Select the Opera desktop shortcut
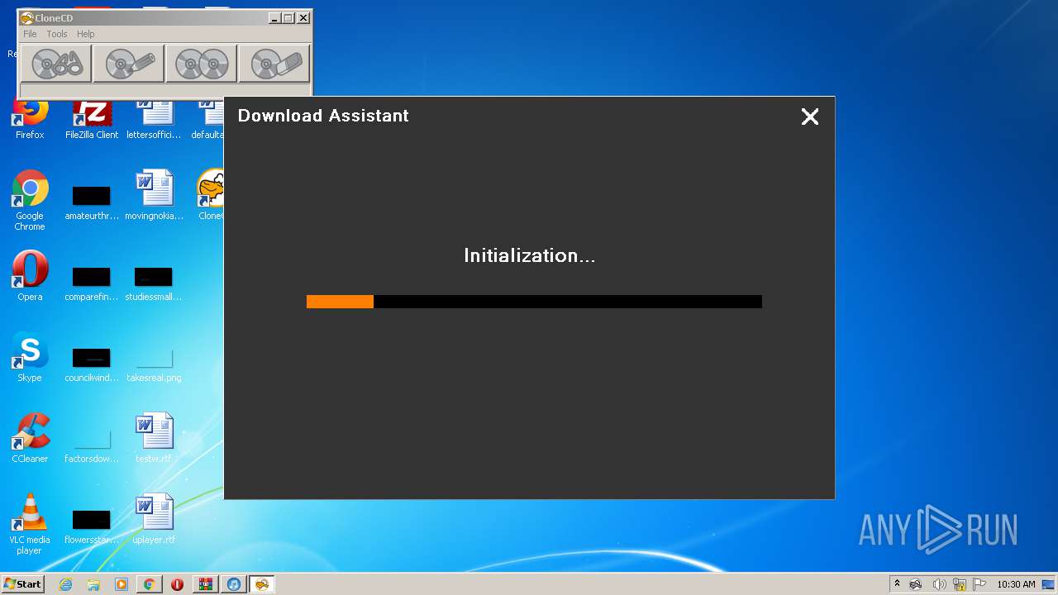 (x=30, y=276)
